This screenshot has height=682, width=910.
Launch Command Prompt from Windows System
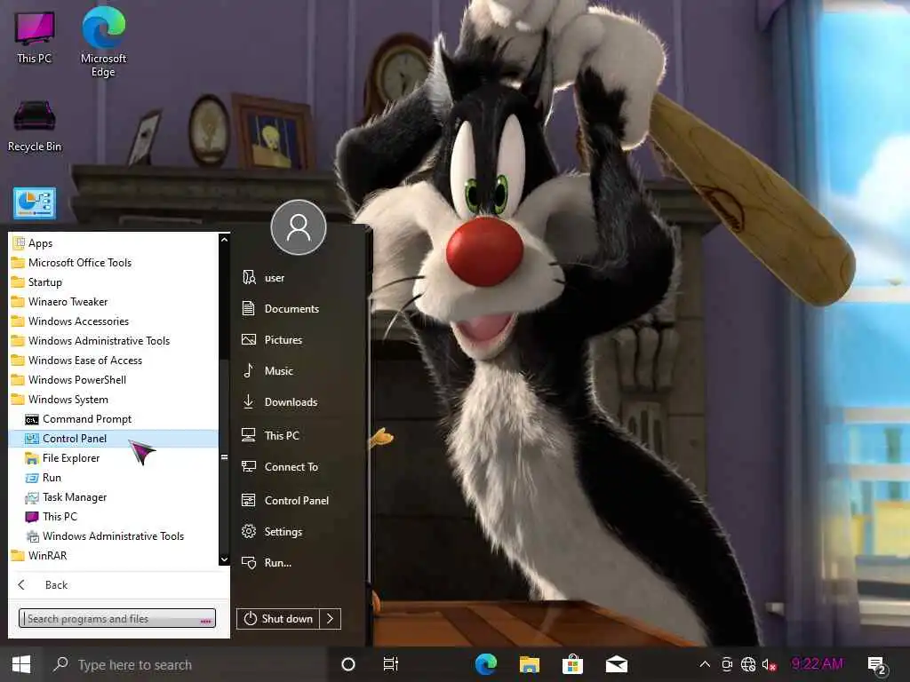114,419
